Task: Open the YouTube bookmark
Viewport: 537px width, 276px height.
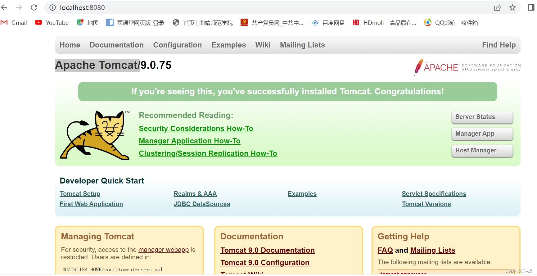Action: click(52, 23)
